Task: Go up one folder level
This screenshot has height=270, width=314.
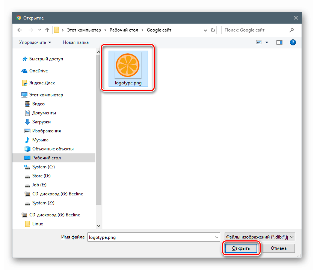Action: click(x=47, y=30)
